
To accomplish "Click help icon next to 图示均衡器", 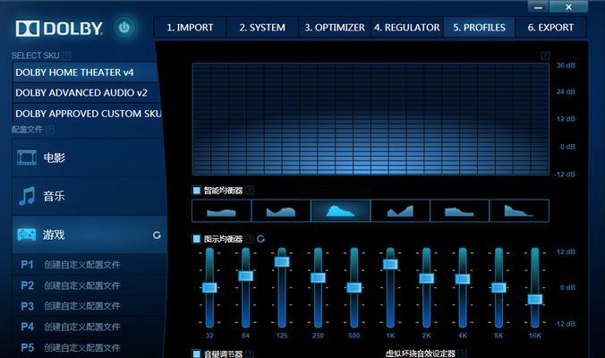I will point(250,239).
